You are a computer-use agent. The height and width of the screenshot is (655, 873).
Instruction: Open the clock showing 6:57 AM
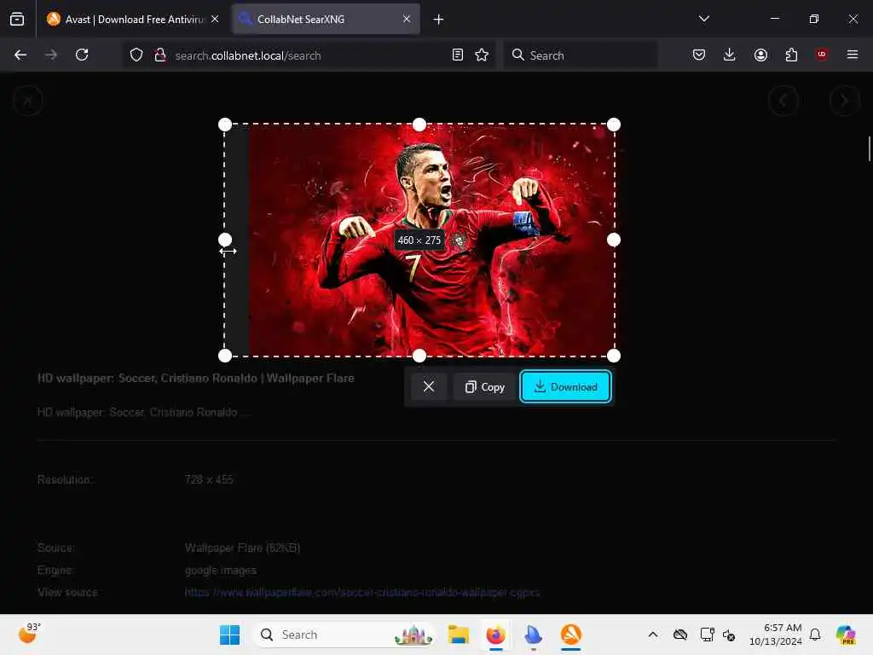point(775,635)
